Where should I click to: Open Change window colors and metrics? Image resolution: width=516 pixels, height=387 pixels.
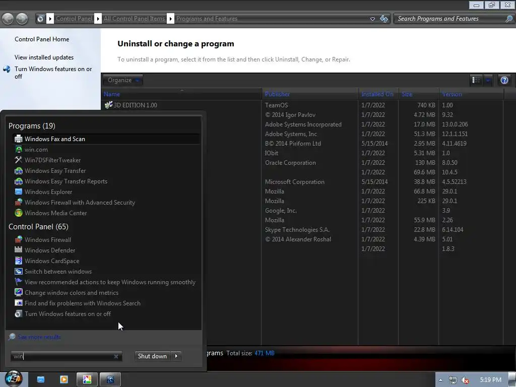click(106, 293)
